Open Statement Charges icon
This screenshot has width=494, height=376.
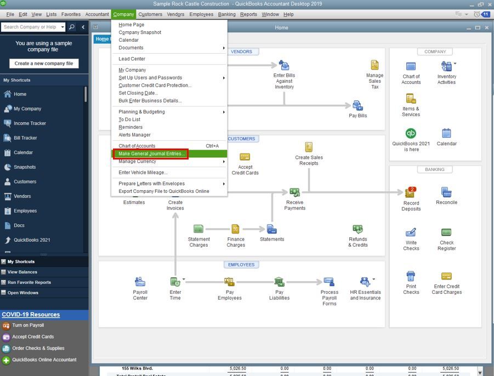point(198,229)
